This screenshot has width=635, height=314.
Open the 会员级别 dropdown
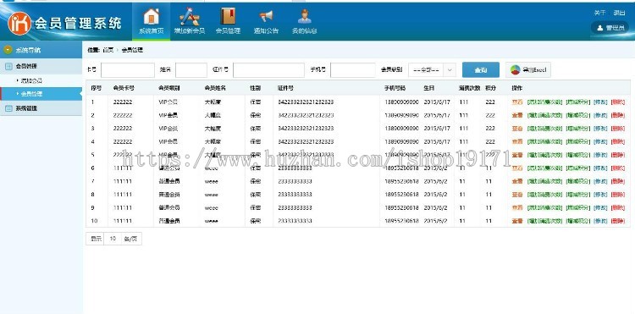coord(432,70)
